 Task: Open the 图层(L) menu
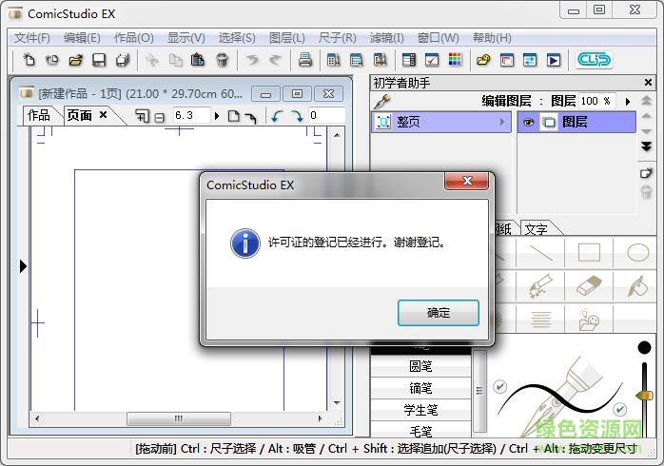click(287, 38)
